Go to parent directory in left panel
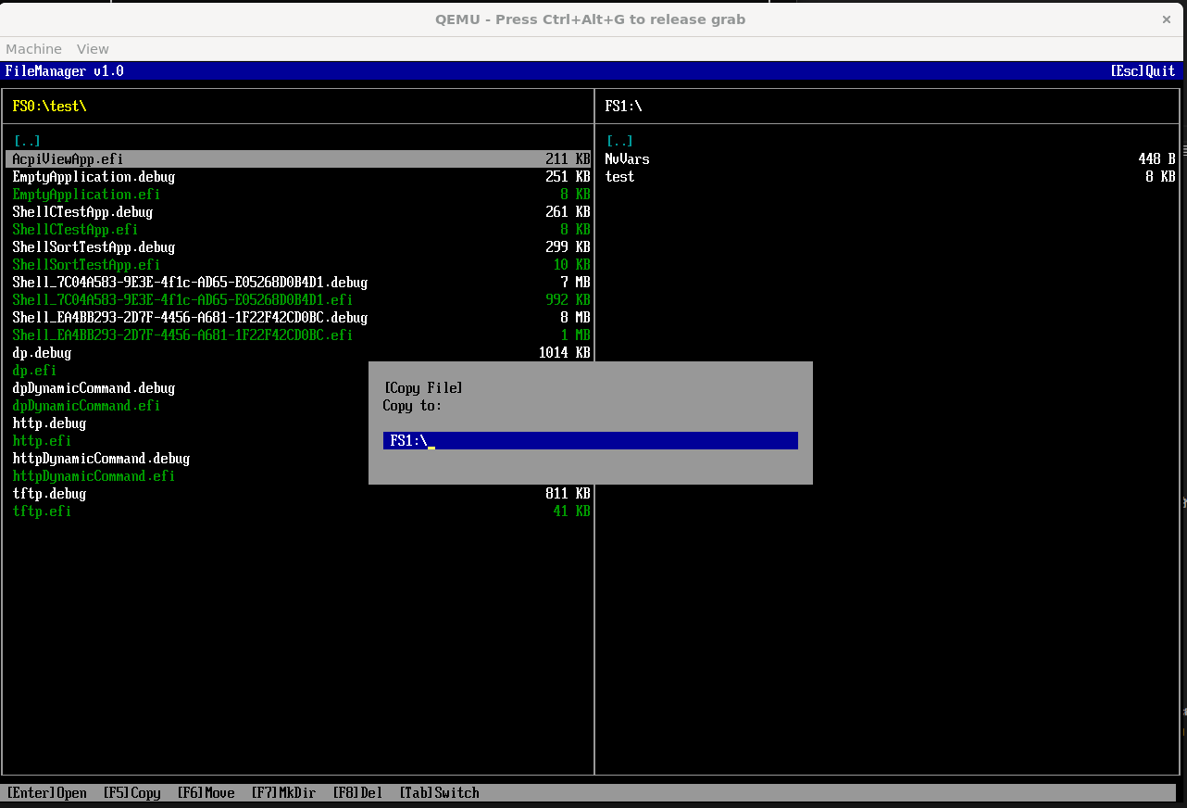The image size is (1187, 808). (27, 141)
